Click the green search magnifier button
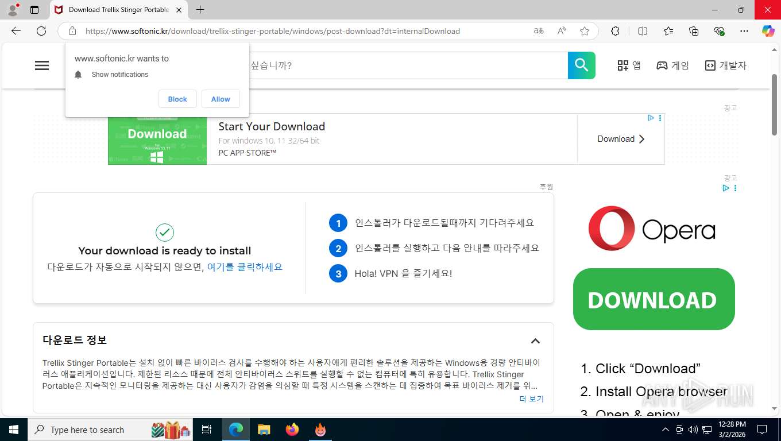Viewport: 781px width, 441px height. click(582, 65)
